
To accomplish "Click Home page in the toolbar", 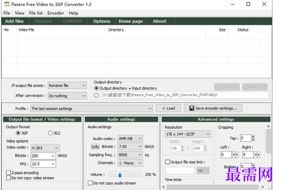I will [x=131, y=22].
